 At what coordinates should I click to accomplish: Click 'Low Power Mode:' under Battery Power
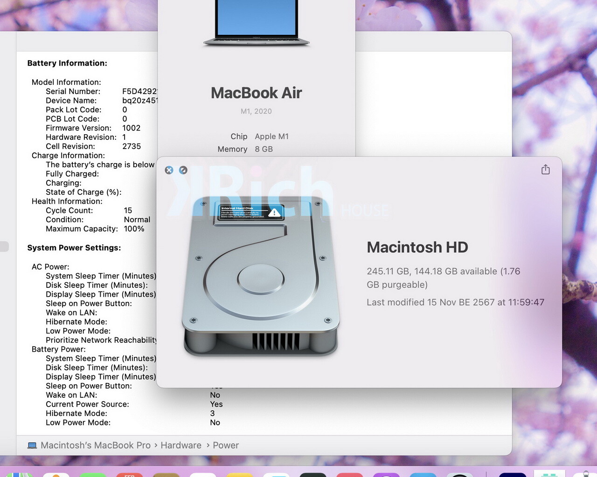pyautogui.click(x=78, y=422)
